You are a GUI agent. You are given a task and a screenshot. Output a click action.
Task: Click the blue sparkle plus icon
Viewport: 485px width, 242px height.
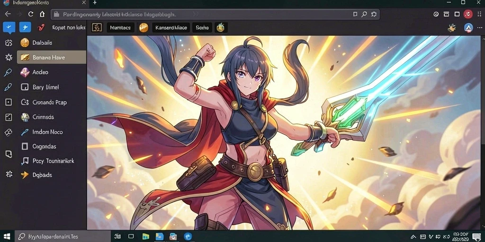[x=25, y=27]
